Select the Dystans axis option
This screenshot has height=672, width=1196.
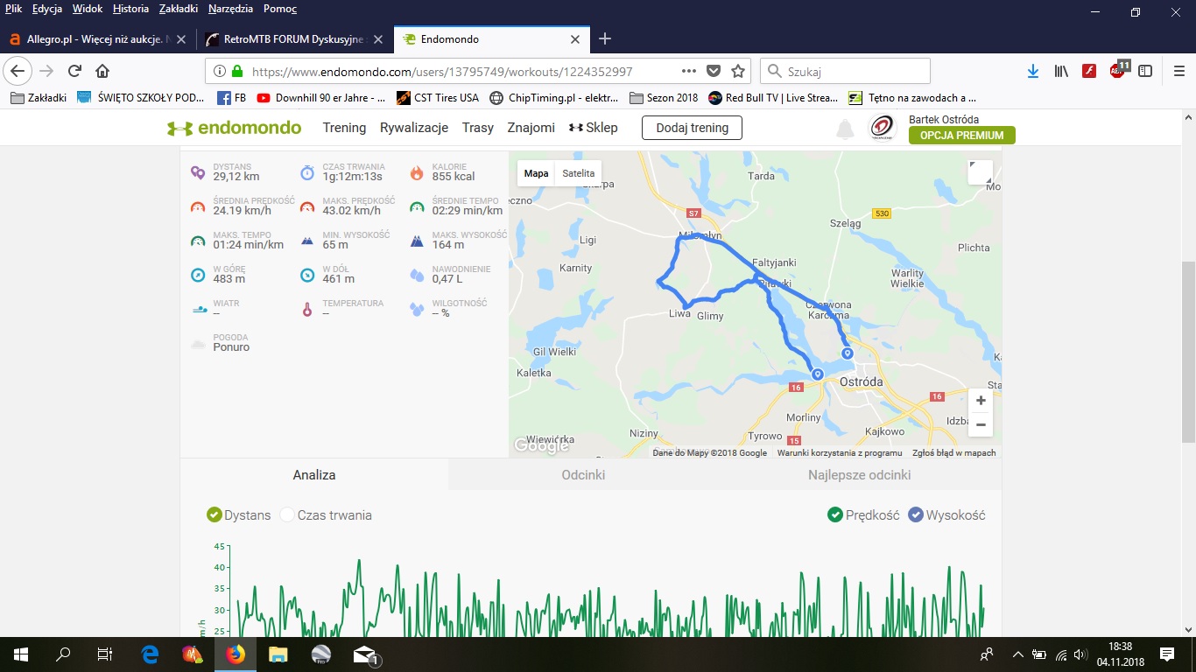point(214,515)
